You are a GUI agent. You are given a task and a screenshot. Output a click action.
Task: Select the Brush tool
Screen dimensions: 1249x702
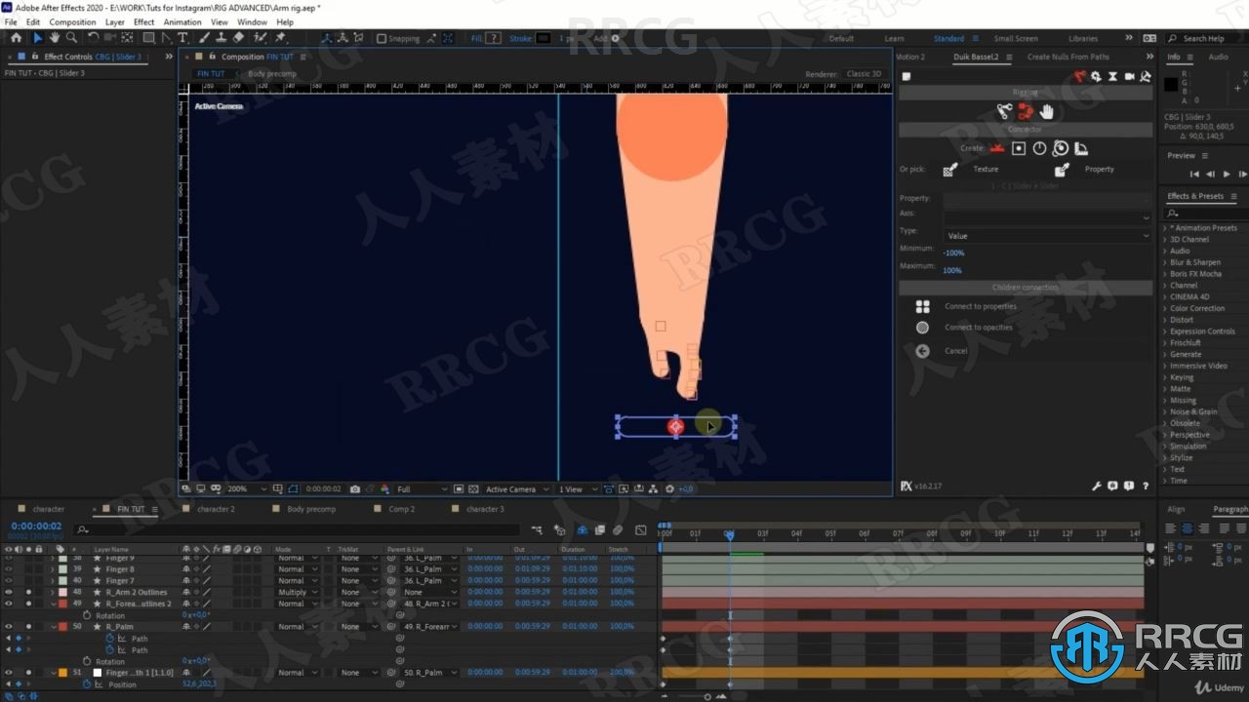pyautogui.click(x=206, y=38)
